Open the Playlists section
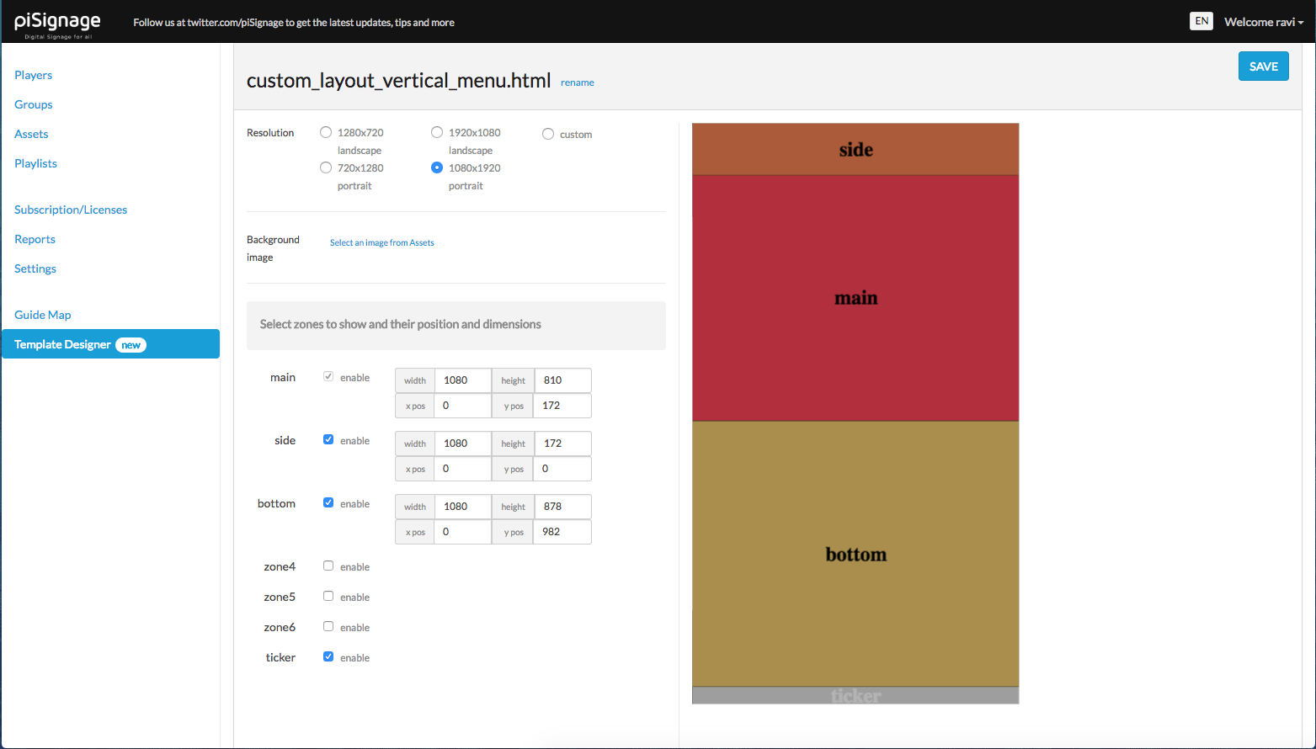 click(x=35, y=163)
